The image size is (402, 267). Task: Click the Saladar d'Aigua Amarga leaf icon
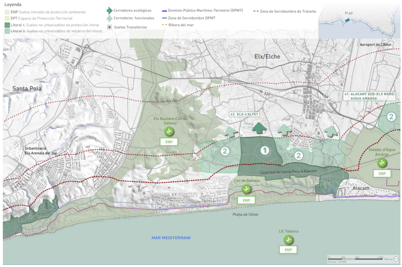pyautogui.click(x=380, y=162)
